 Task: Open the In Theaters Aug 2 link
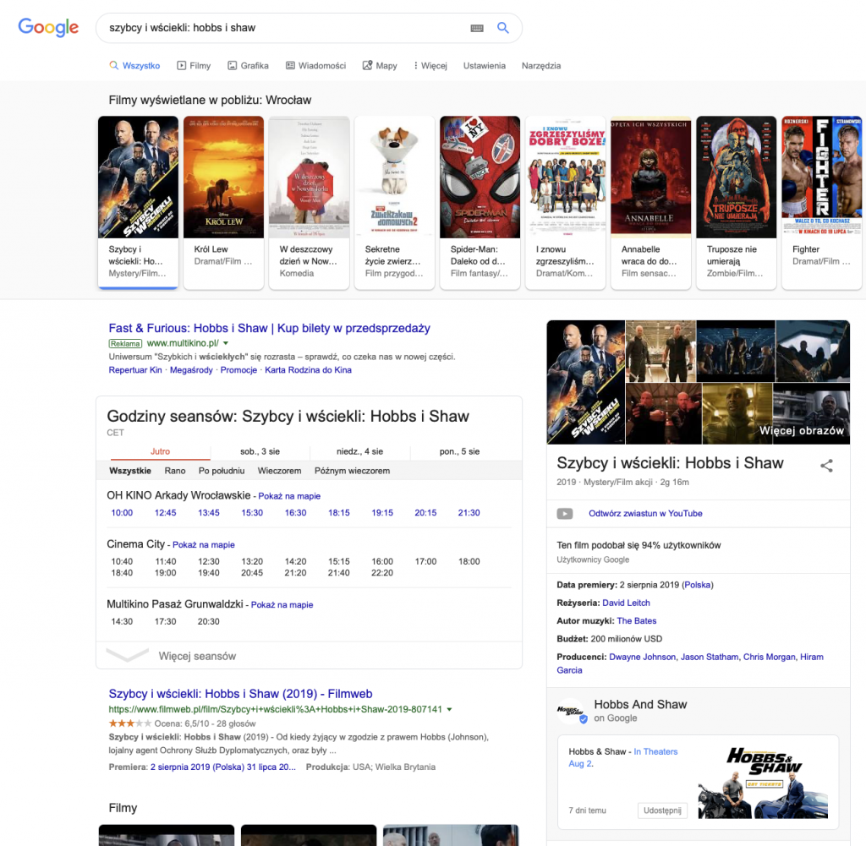[x=655, y=752]
